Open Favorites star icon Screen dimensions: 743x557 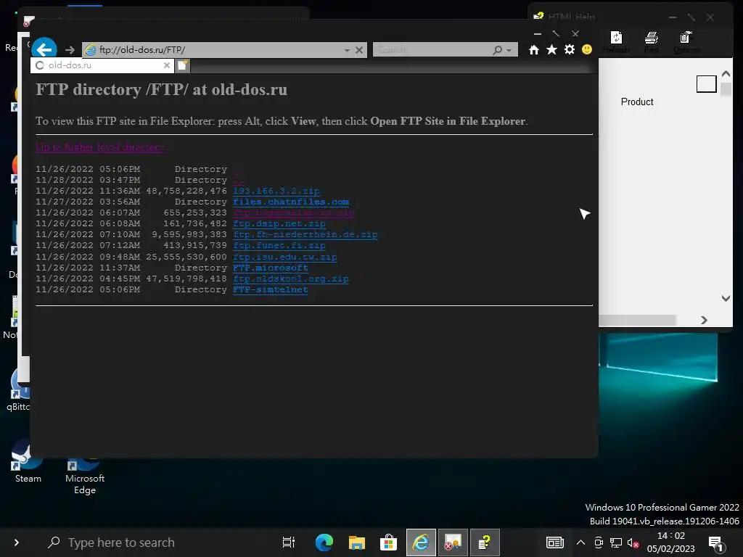click(x=551, y=50)
